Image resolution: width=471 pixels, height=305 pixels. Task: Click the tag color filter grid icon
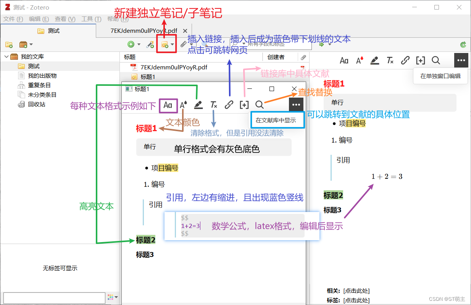(x=110, y=297)
